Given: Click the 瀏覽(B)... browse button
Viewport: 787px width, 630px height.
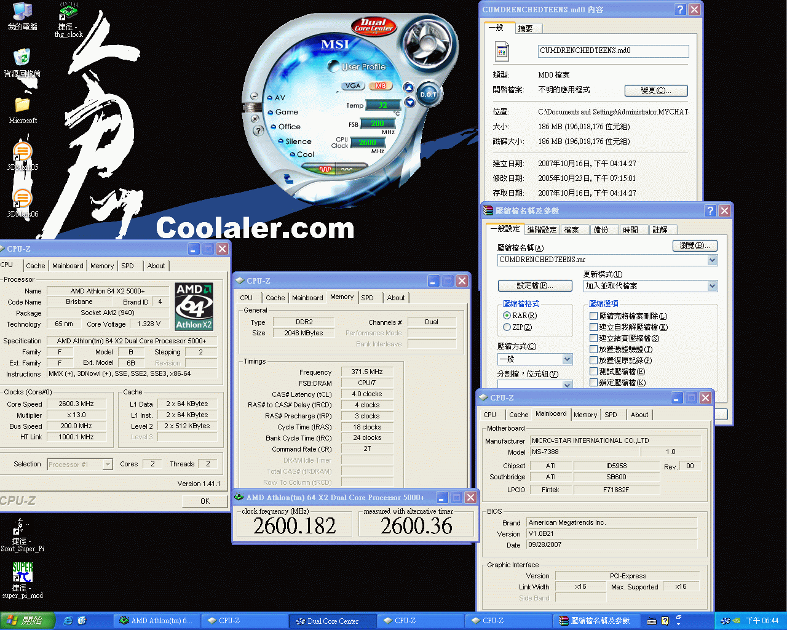Looking at the screenshot, I should click(x=695, y=245).
